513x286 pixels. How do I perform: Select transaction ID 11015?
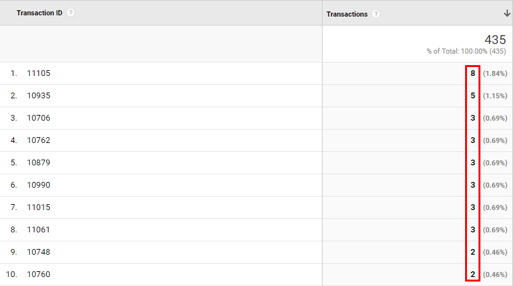tap(38, 207)
